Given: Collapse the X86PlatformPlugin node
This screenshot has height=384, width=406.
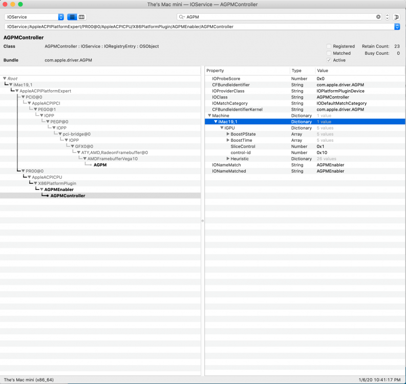Looking at the screenshot, I should (35, 183).
